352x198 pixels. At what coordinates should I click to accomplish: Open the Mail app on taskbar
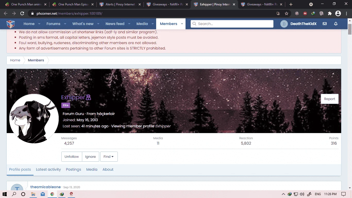[43, 194]
